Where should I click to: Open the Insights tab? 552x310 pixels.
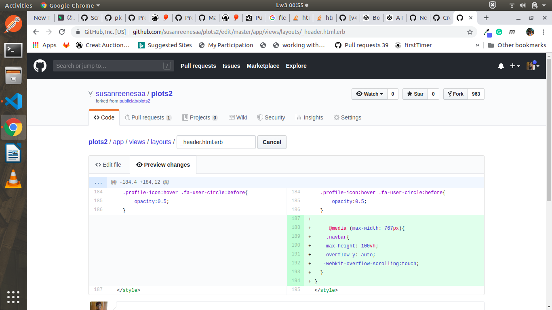tap(309, 117)
